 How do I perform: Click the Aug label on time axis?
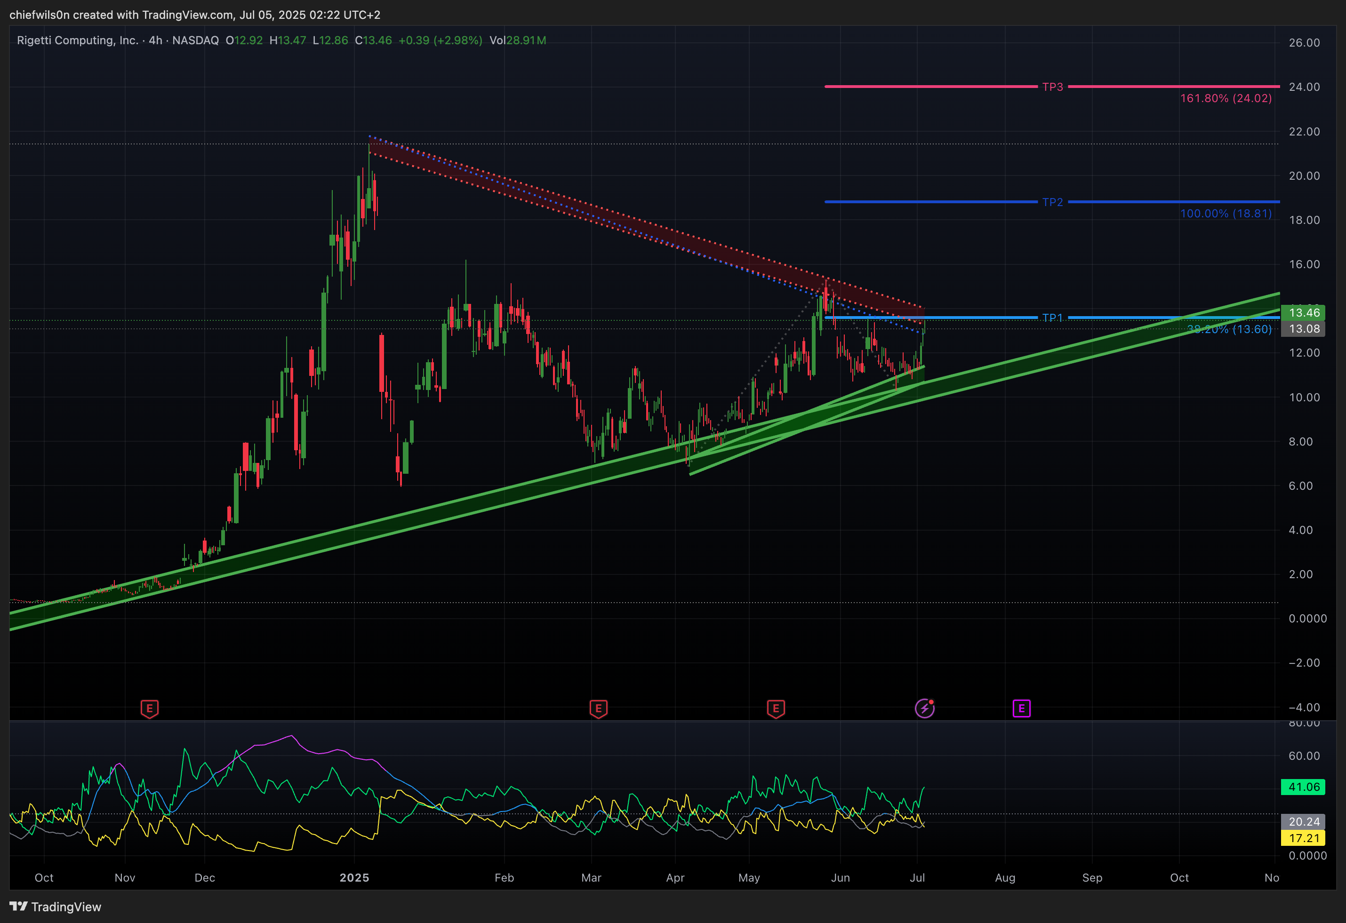[1005, 878]
